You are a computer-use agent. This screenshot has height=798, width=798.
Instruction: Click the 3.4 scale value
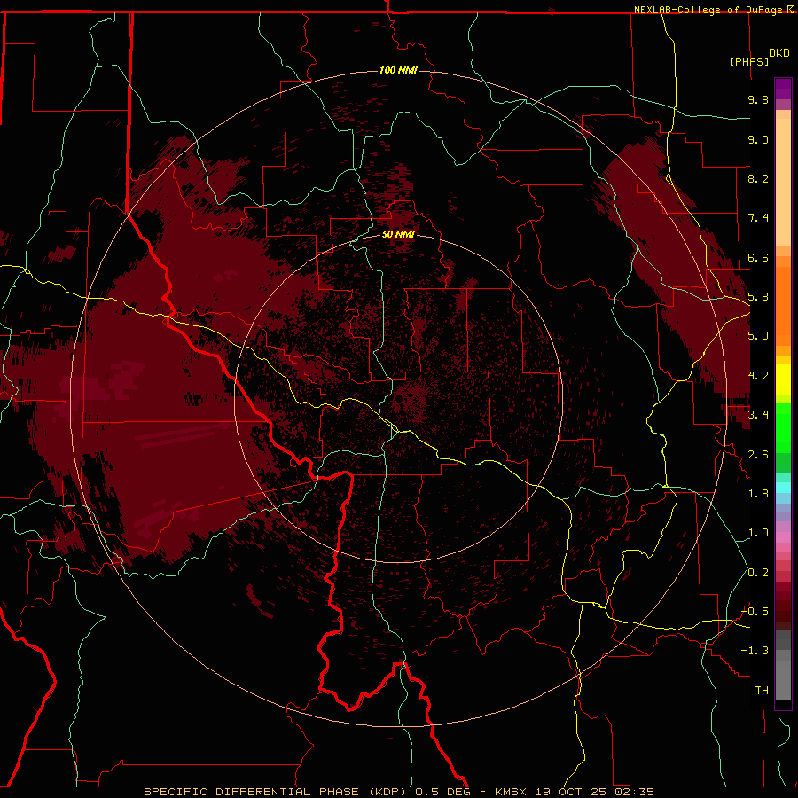(758, 415)
